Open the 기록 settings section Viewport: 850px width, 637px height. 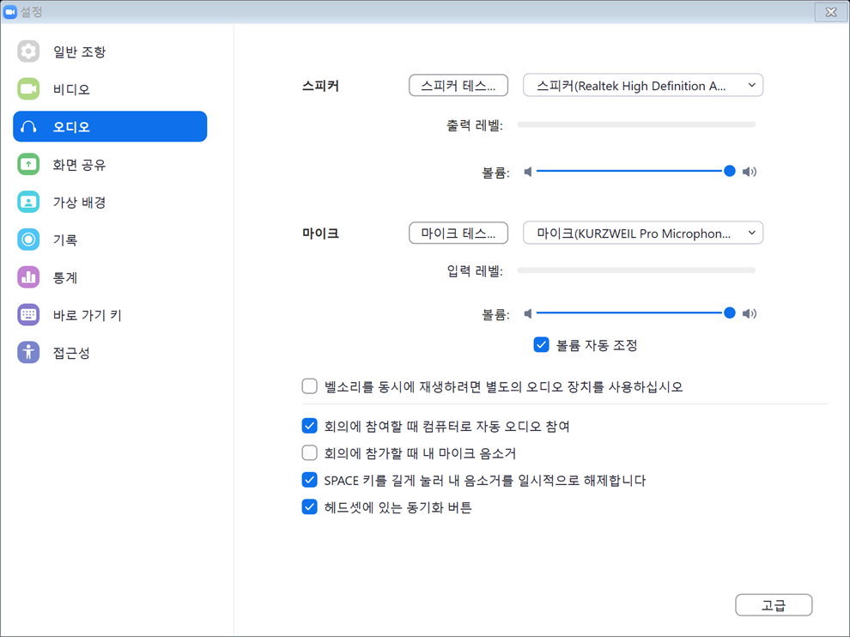(110, 240)
